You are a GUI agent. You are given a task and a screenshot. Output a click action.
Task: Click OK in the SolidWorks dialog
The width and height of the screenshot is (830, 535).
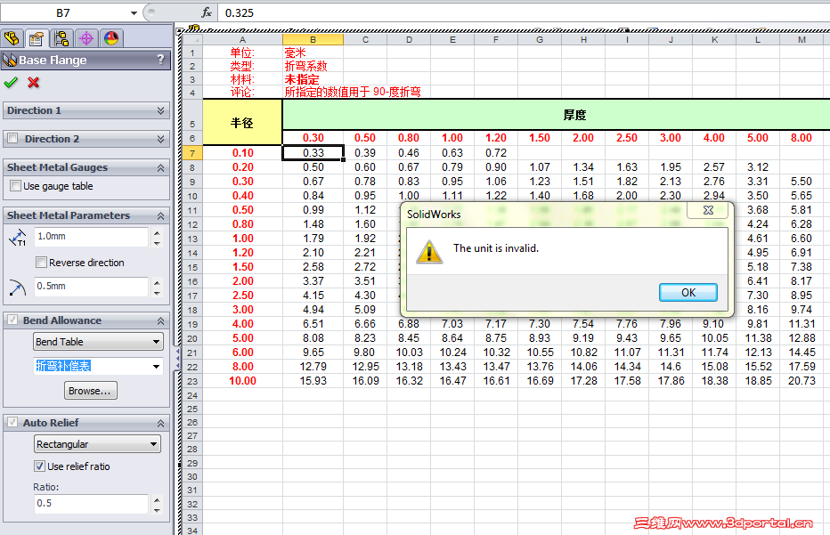point(688,293)
